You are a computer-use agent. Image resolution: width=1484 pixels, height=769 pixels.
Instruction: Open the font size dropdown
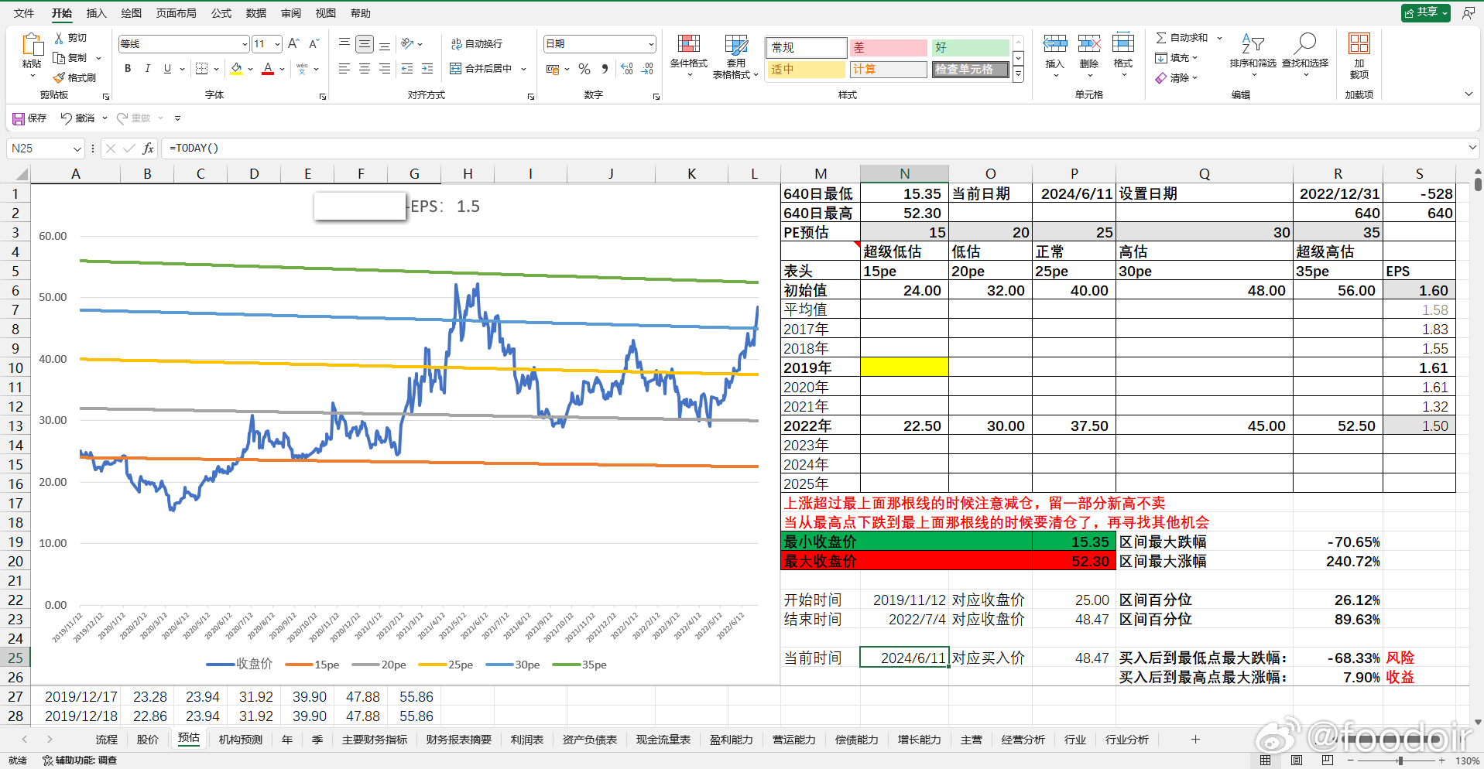pos(277,44)
